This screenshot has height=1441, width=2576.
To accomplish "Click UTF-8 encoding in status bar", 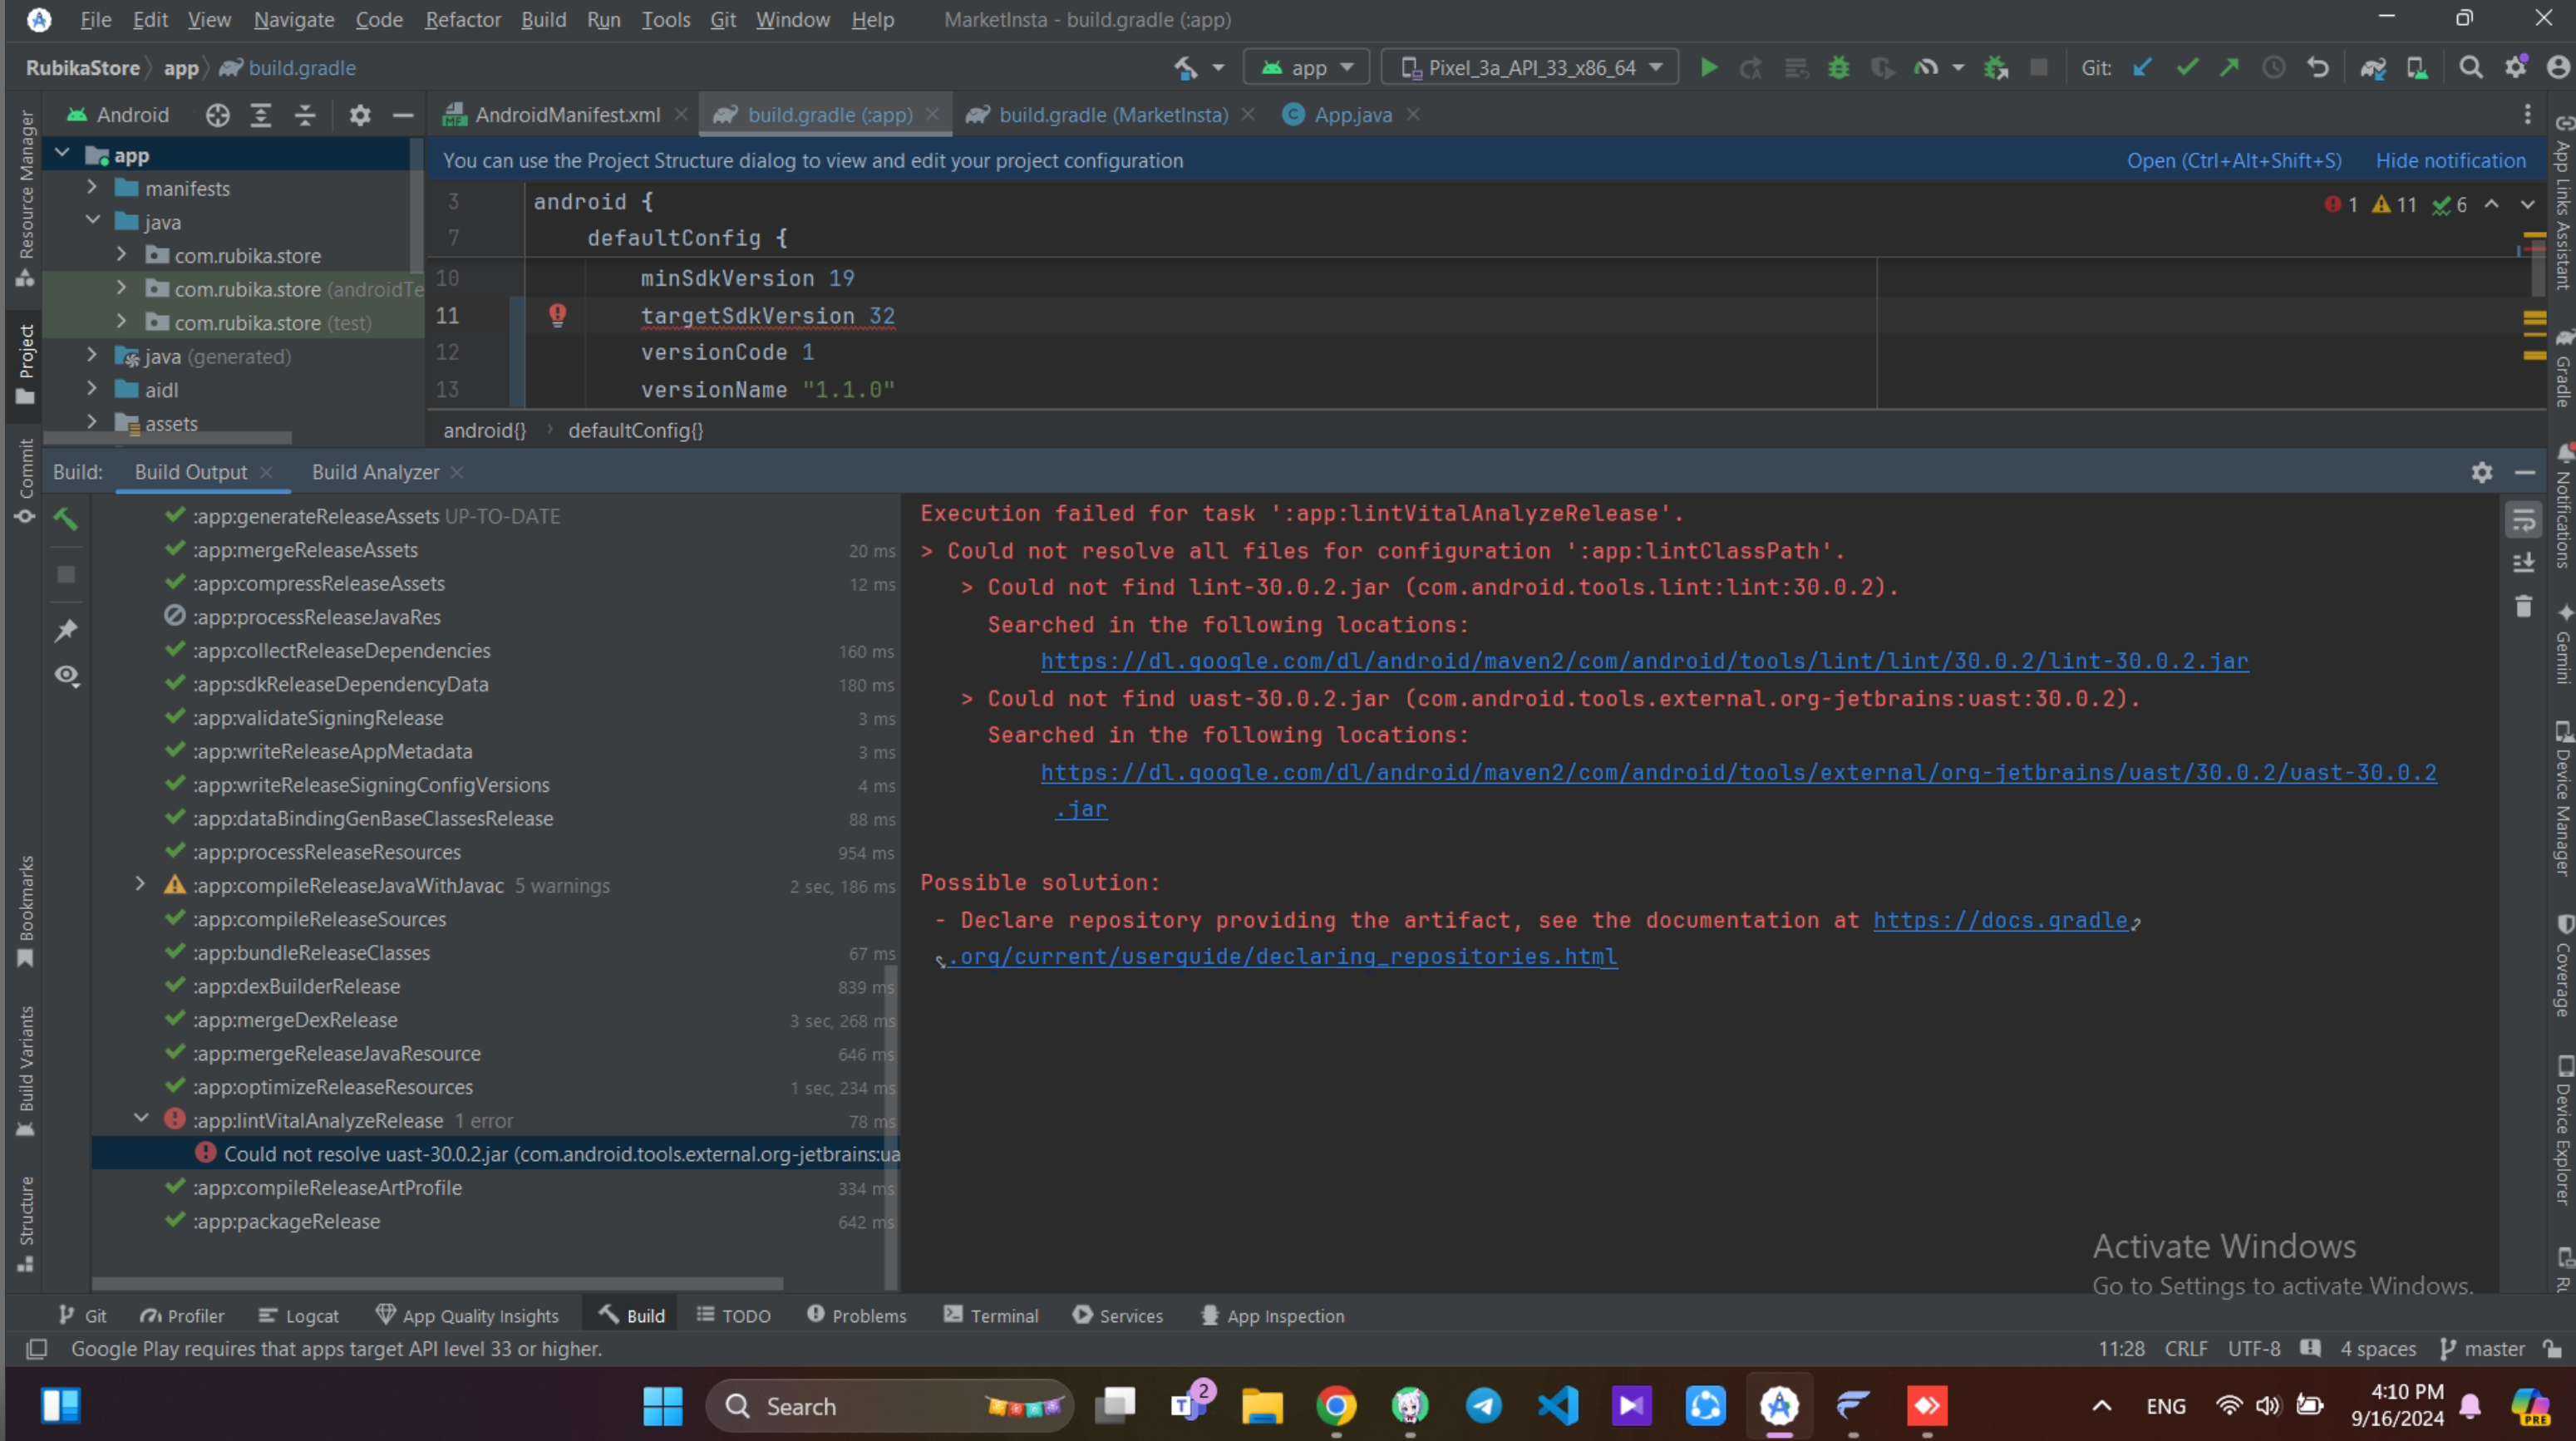I will pyautogui.click(x=2254, y=1349).
